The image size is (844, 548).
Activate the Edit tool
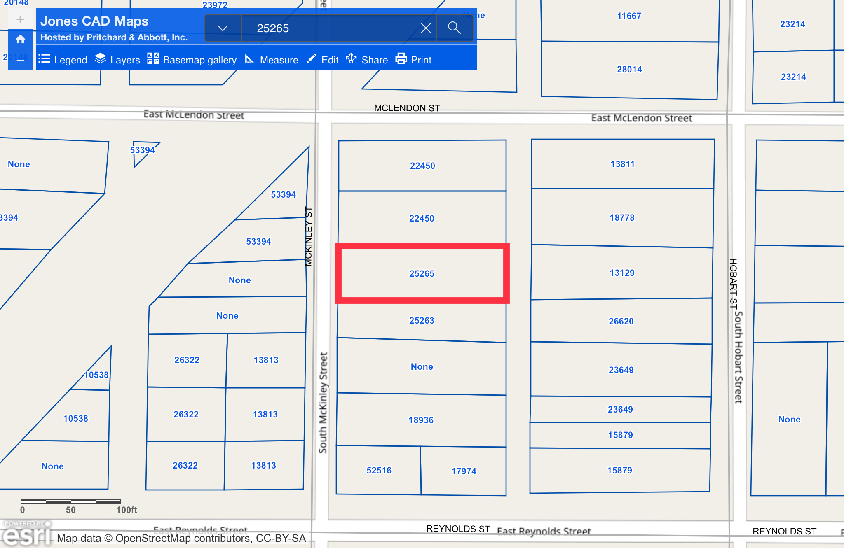pos(323,60)
